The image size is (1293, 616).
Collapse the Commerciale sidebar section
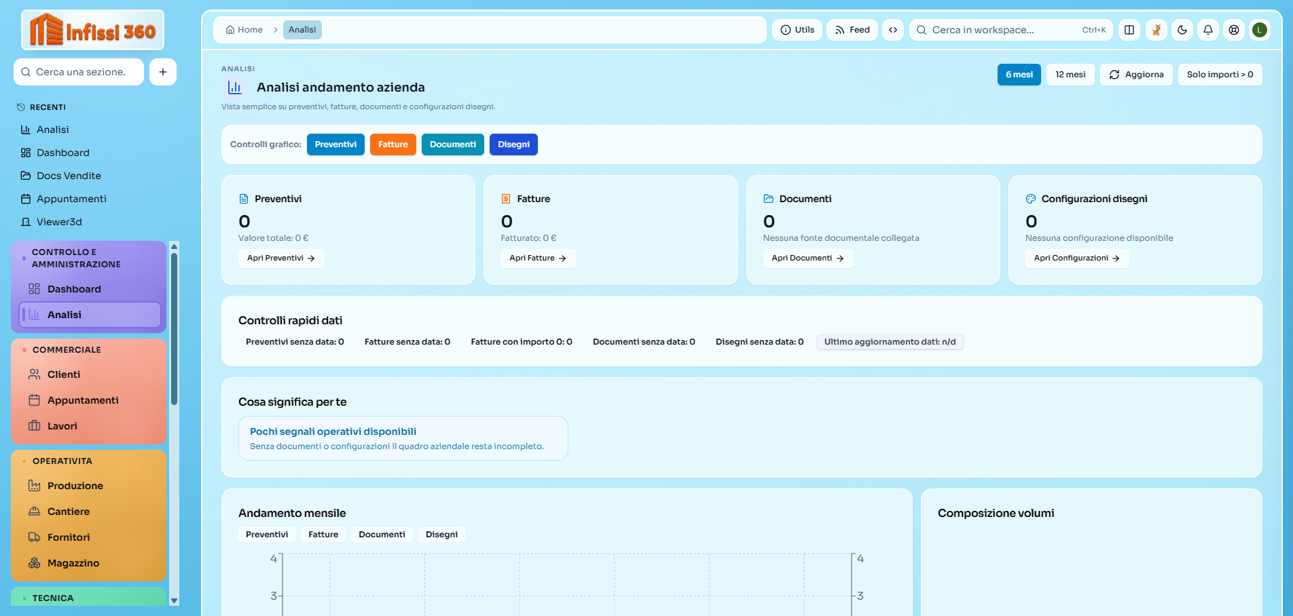click(67, 350)
